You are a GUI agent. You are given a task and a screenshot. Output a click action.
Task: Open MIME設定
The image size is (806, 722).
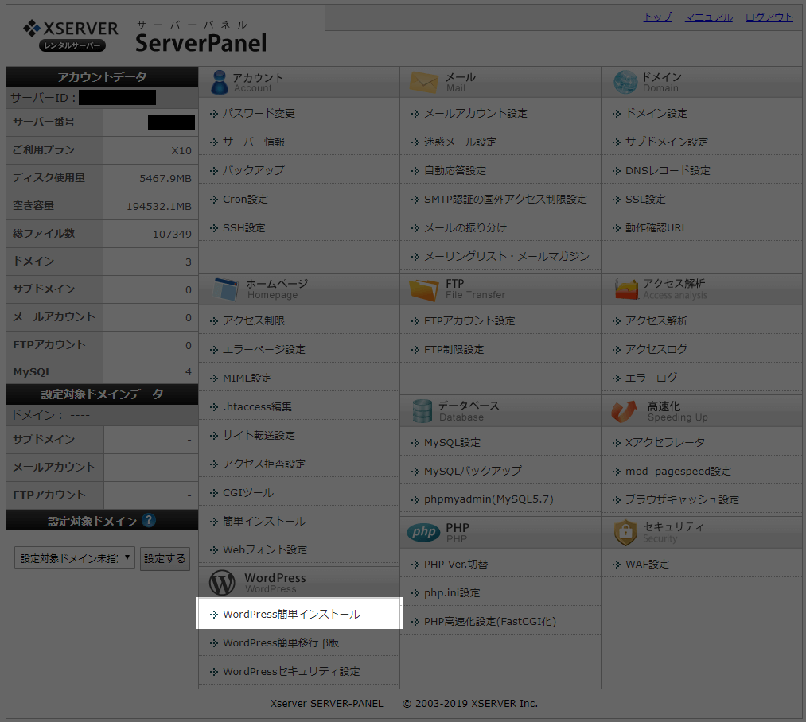[247, 378]
